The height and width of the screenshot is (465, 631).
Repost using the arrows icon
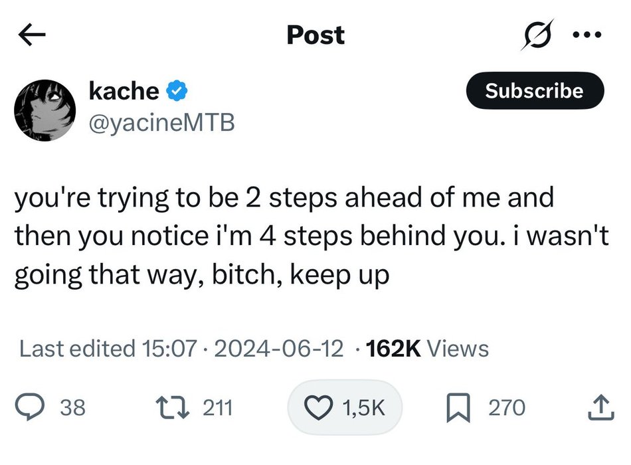[173, 407]
